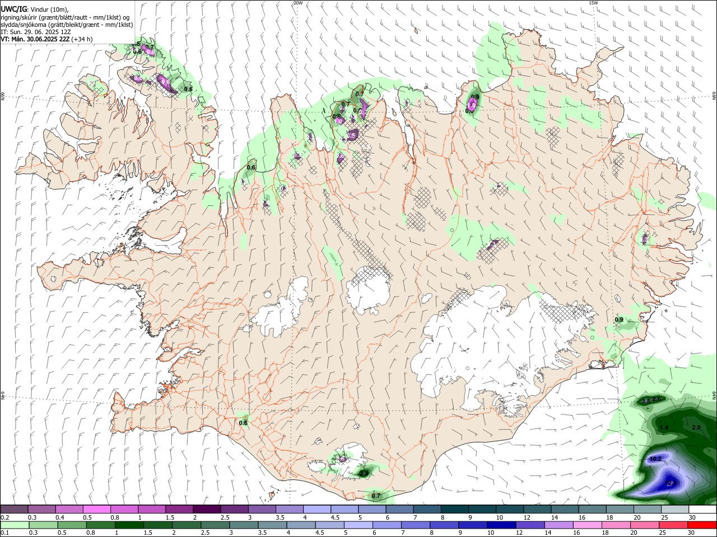Click the white 30 swatch in upper scale
Screen dimensions: 717x537
702,510
